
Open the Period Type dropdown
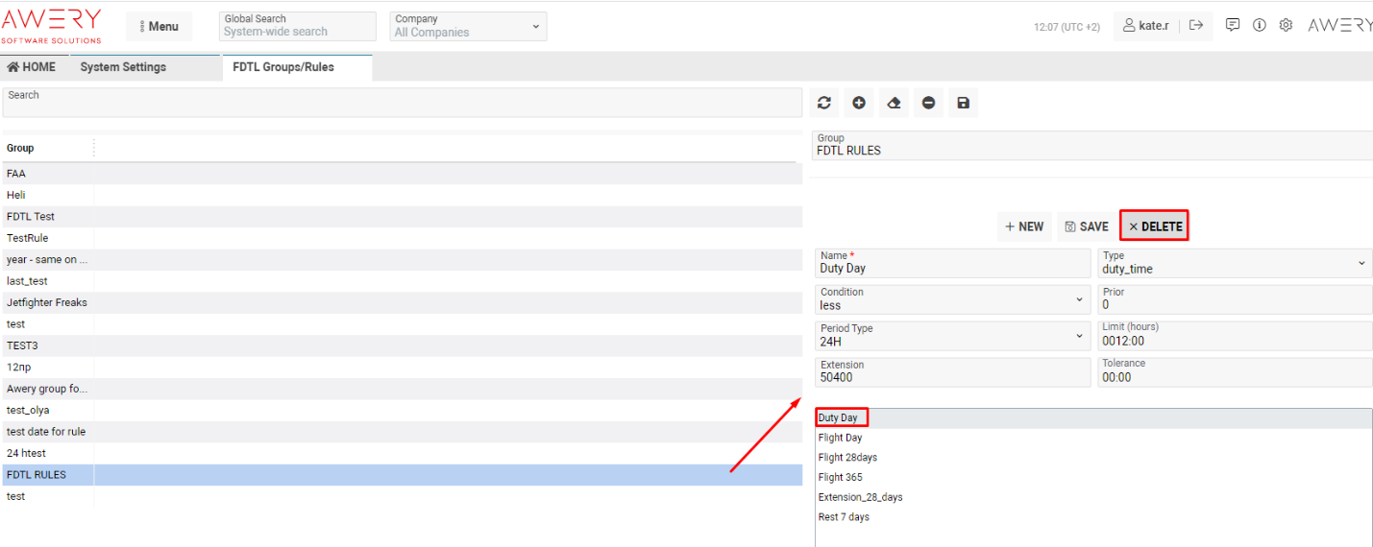(x=952, y=336)
